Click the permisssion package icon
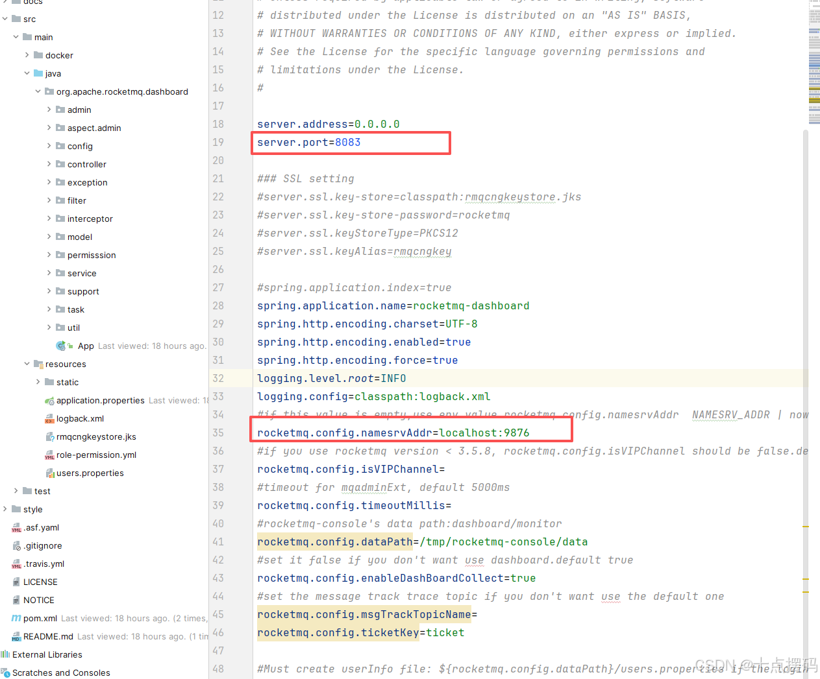The height and width of the screenshot is (679, 820). pos(60,255)
